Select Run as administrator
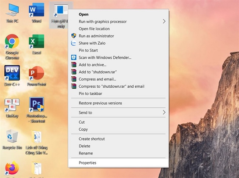 point(96,36)
